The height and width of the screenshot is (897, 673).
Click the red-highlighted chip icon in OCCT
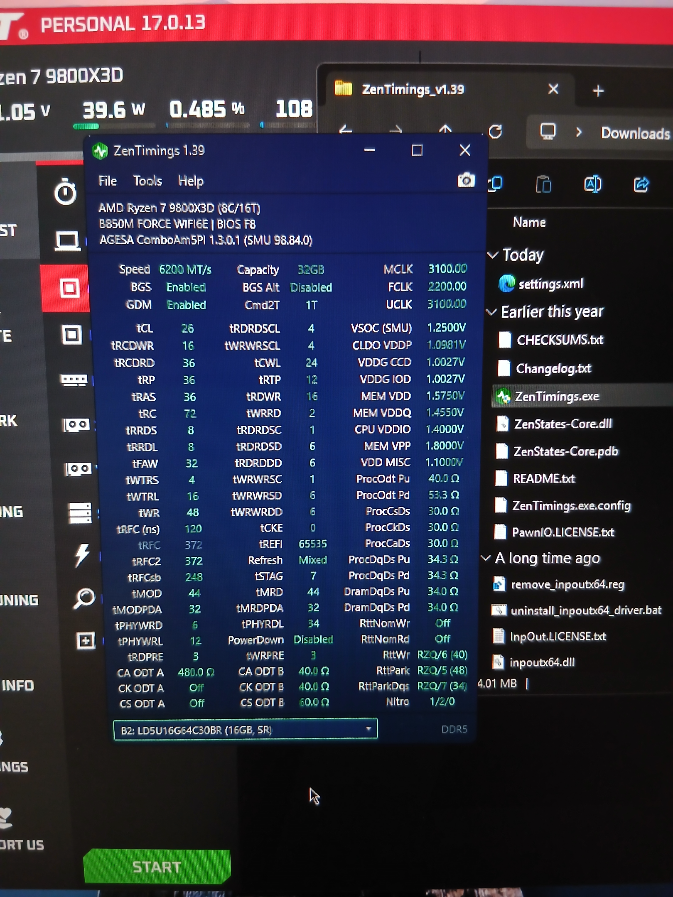tap(69, 288)
